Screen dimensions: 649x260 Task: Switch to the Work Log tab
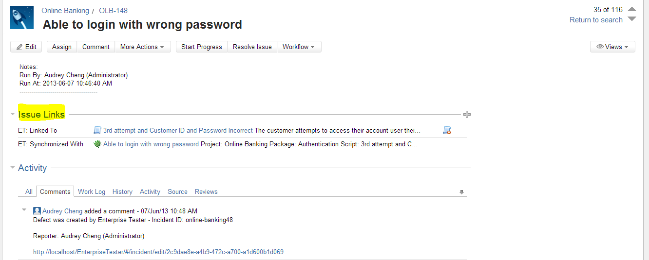[x=92, y=191]
